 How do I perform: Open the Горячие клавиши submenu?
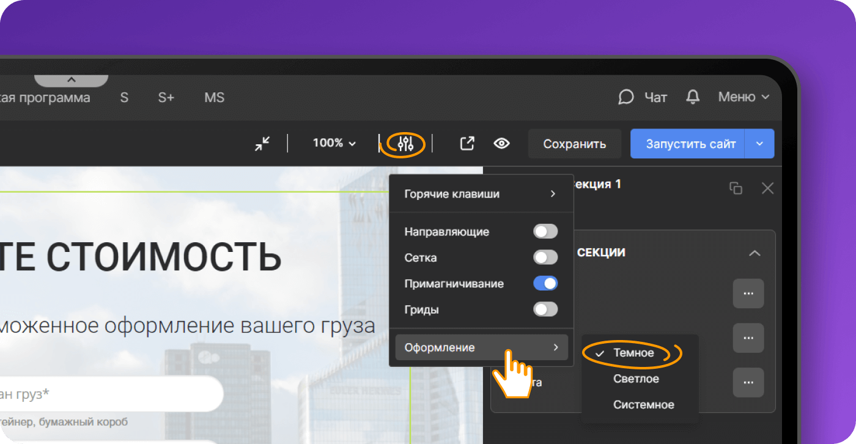pyautogui.click(x=481, y=194)
